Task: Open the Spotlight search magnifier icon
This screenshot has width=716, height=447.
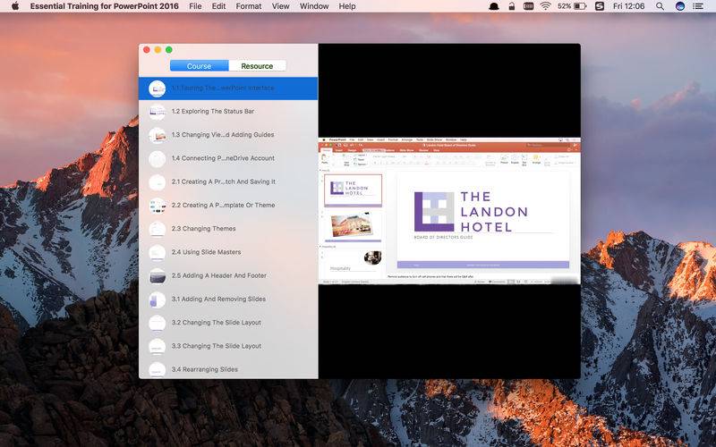Action: point(661,6)
